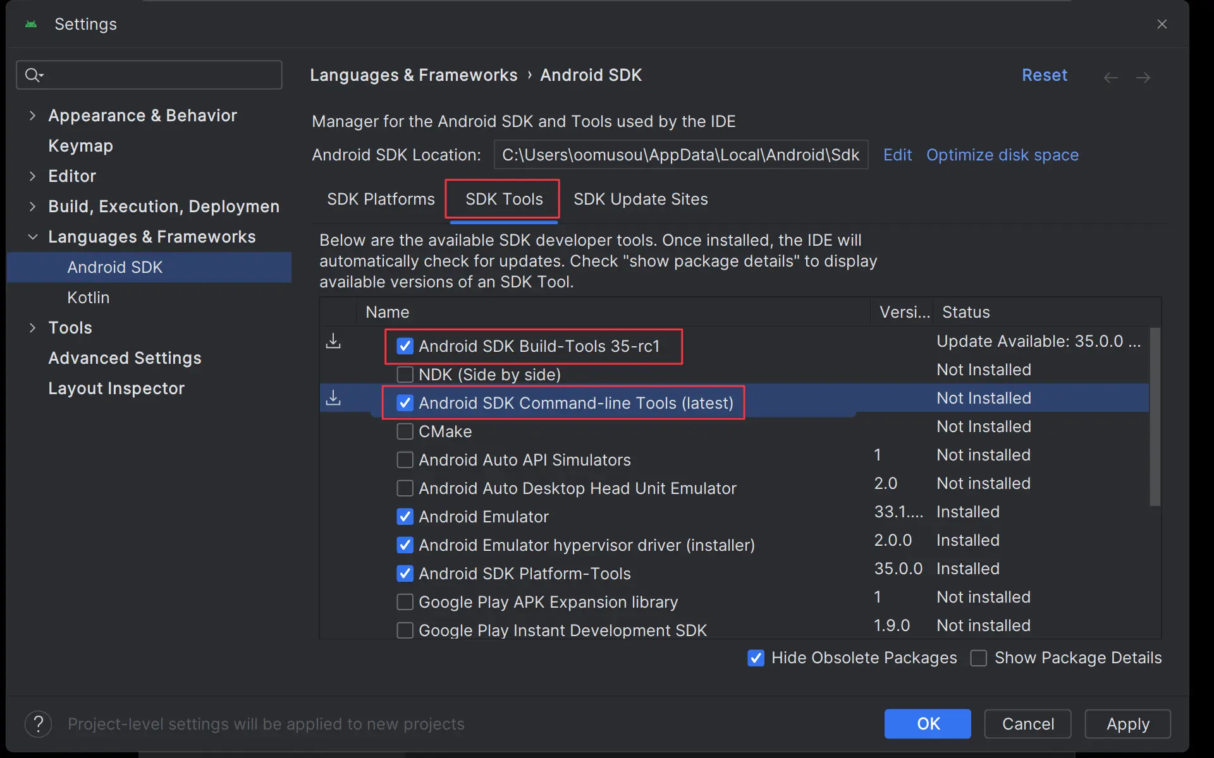Select the SDK Update Sites tab

(x=641, y=198)
